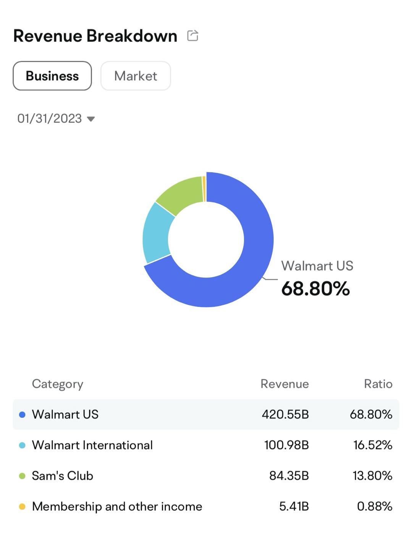Click the 0.88% ratio value

coord(375,506)
